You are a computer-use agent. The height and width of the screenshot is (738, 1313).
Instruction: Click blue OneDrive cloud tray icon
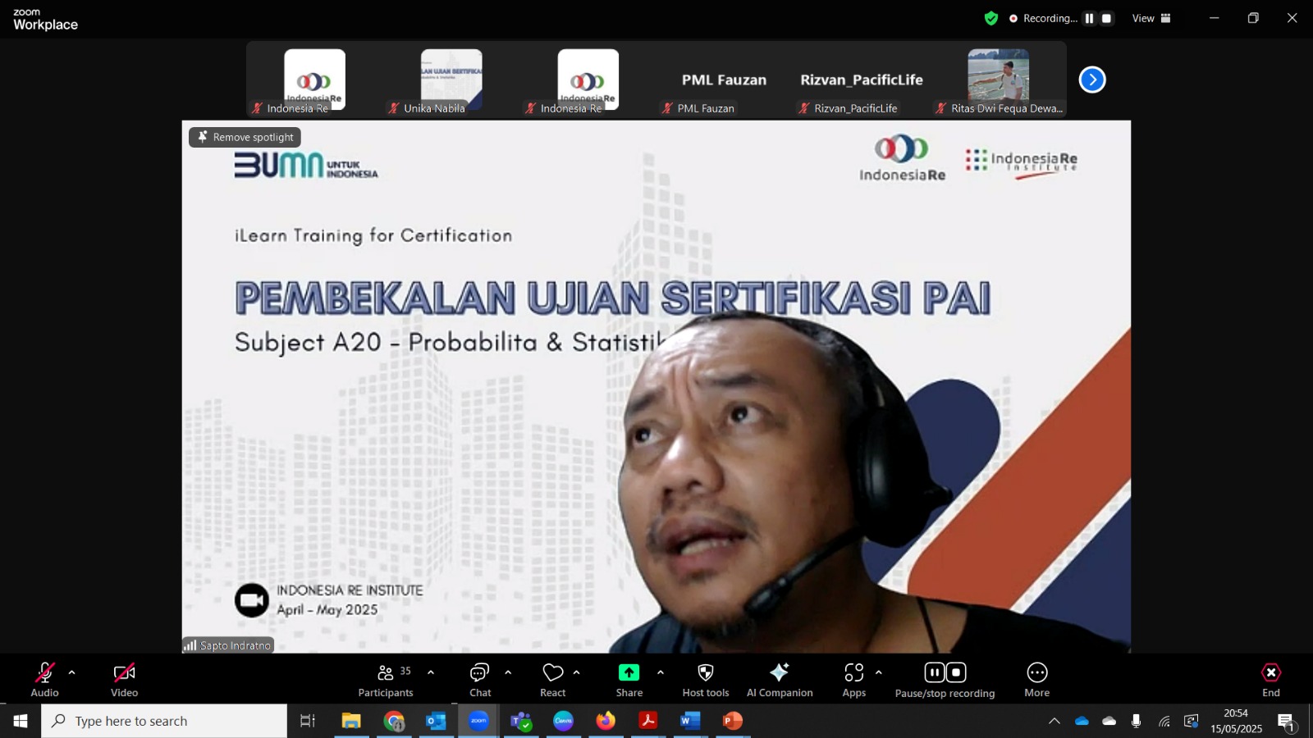click(x=1082, y=721)
